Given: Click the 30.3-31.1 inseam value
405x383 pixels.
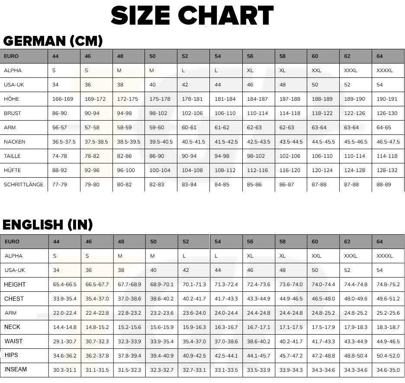Looking at the screenshot, I should (x=64, y=370).
